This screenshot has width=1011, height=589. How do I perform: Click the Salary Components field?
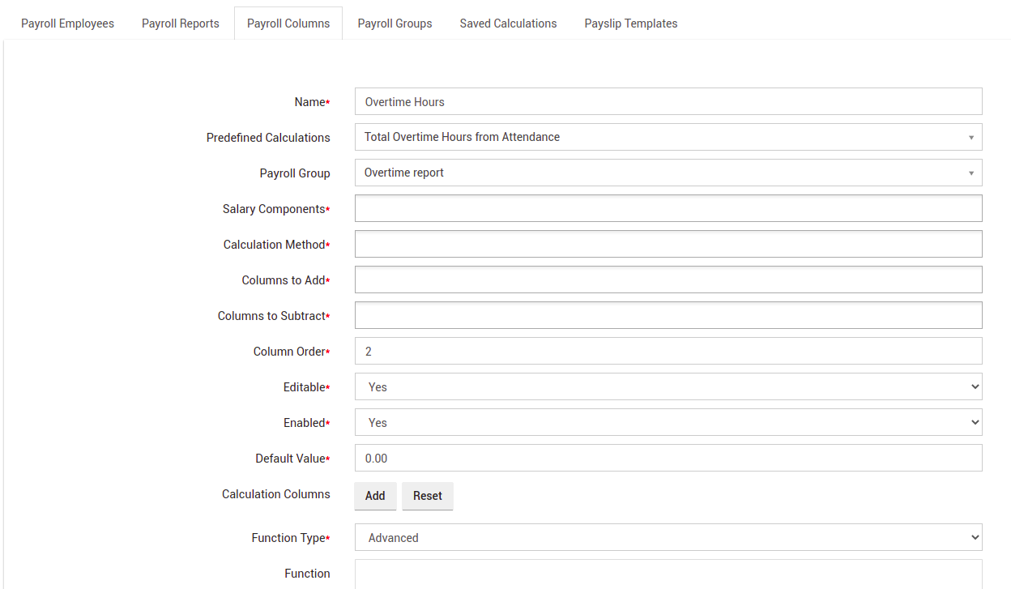pyautogui.click(x=668, y=208)
